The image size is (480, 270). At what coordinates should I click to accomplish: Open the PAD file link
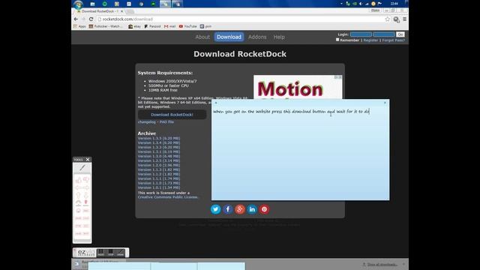click(166, 121)
